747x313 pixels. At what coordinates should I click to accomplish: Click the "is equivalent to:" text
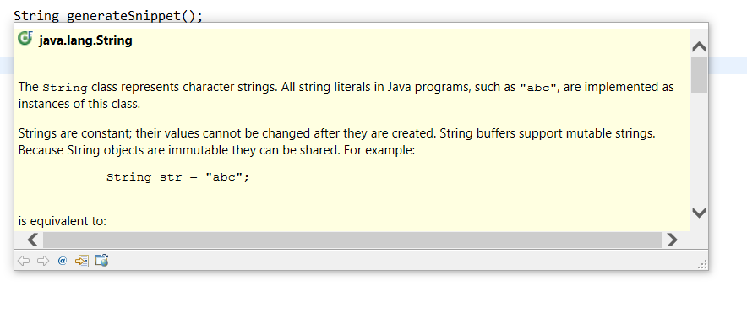tap(63, 221)
